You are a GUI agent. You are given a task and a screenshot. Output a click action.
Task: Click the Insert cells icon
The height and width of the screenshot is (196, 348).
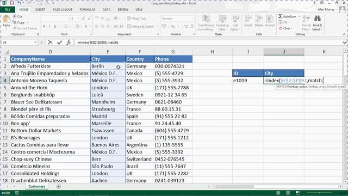coord(248,19)
